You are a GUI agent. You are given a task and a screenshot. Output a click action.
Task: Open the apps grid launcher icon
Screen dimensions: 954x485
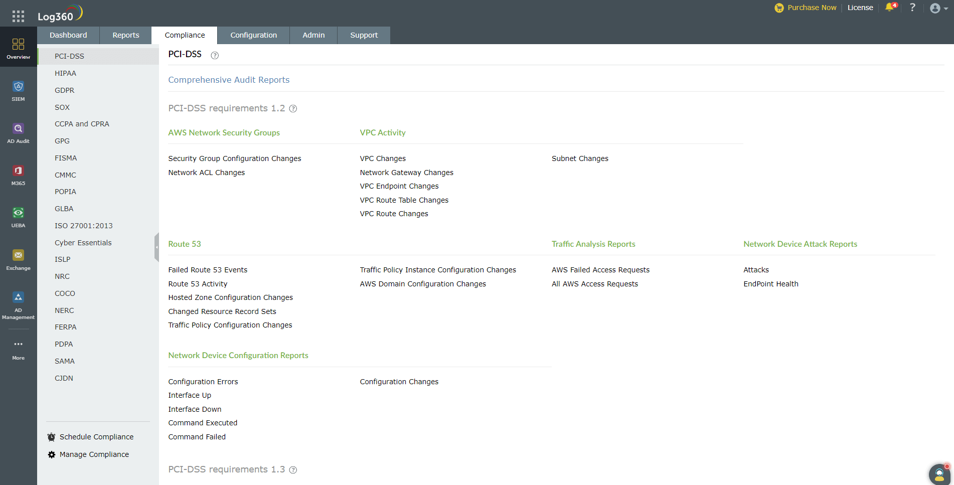click(x=18, y=16)
